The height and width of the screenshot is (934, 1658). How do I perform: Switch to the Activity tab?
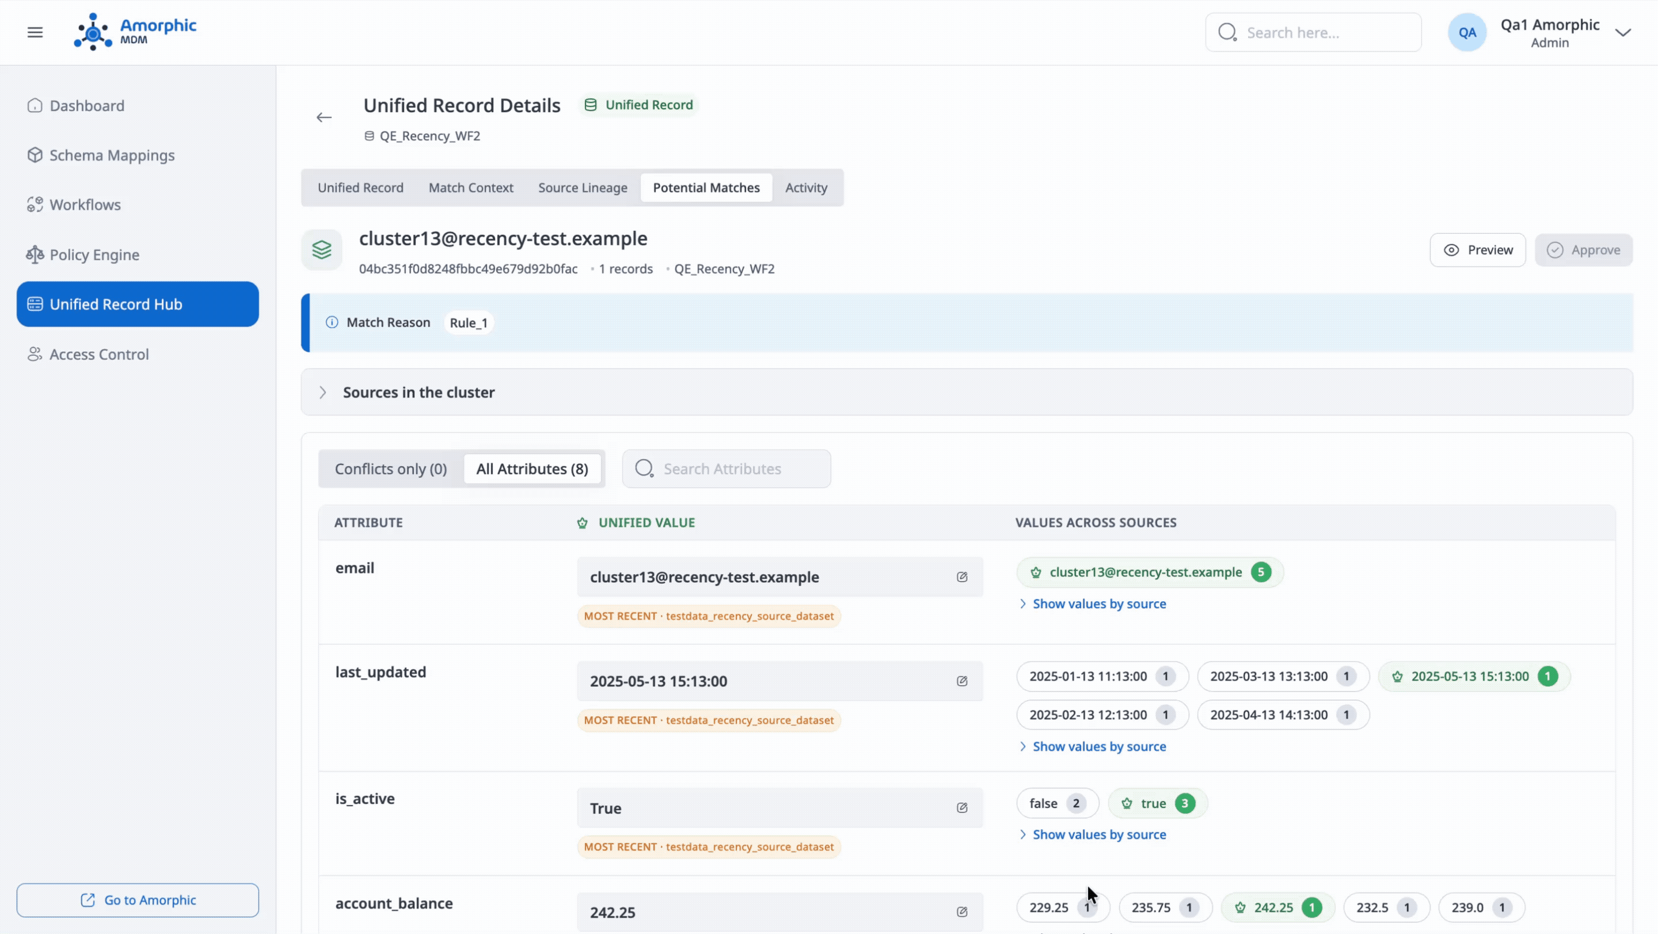click(806, 187)
